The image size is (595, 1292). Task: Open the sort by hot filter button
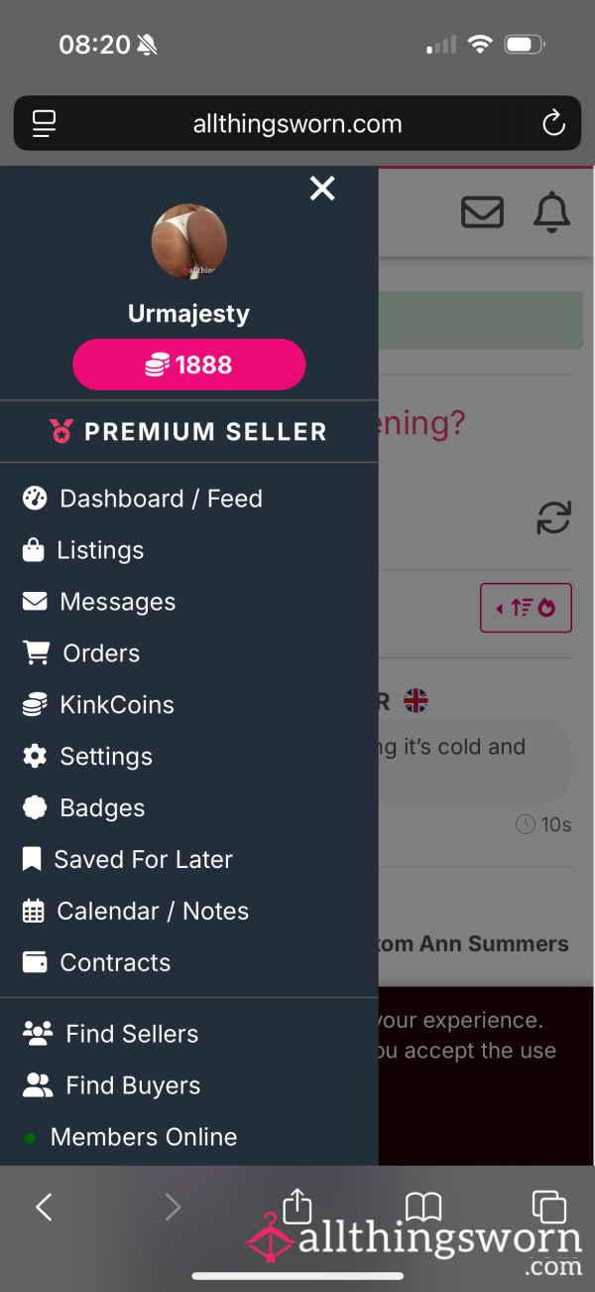[x=526, y=608]
